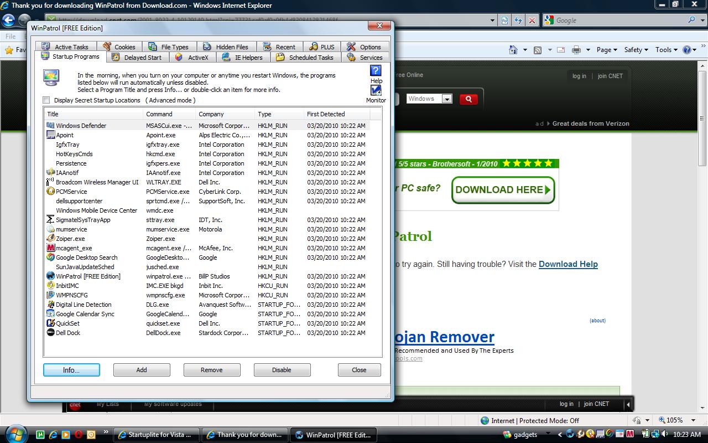
Task: Open the IE Helpers tab
Action: [242, 57]
